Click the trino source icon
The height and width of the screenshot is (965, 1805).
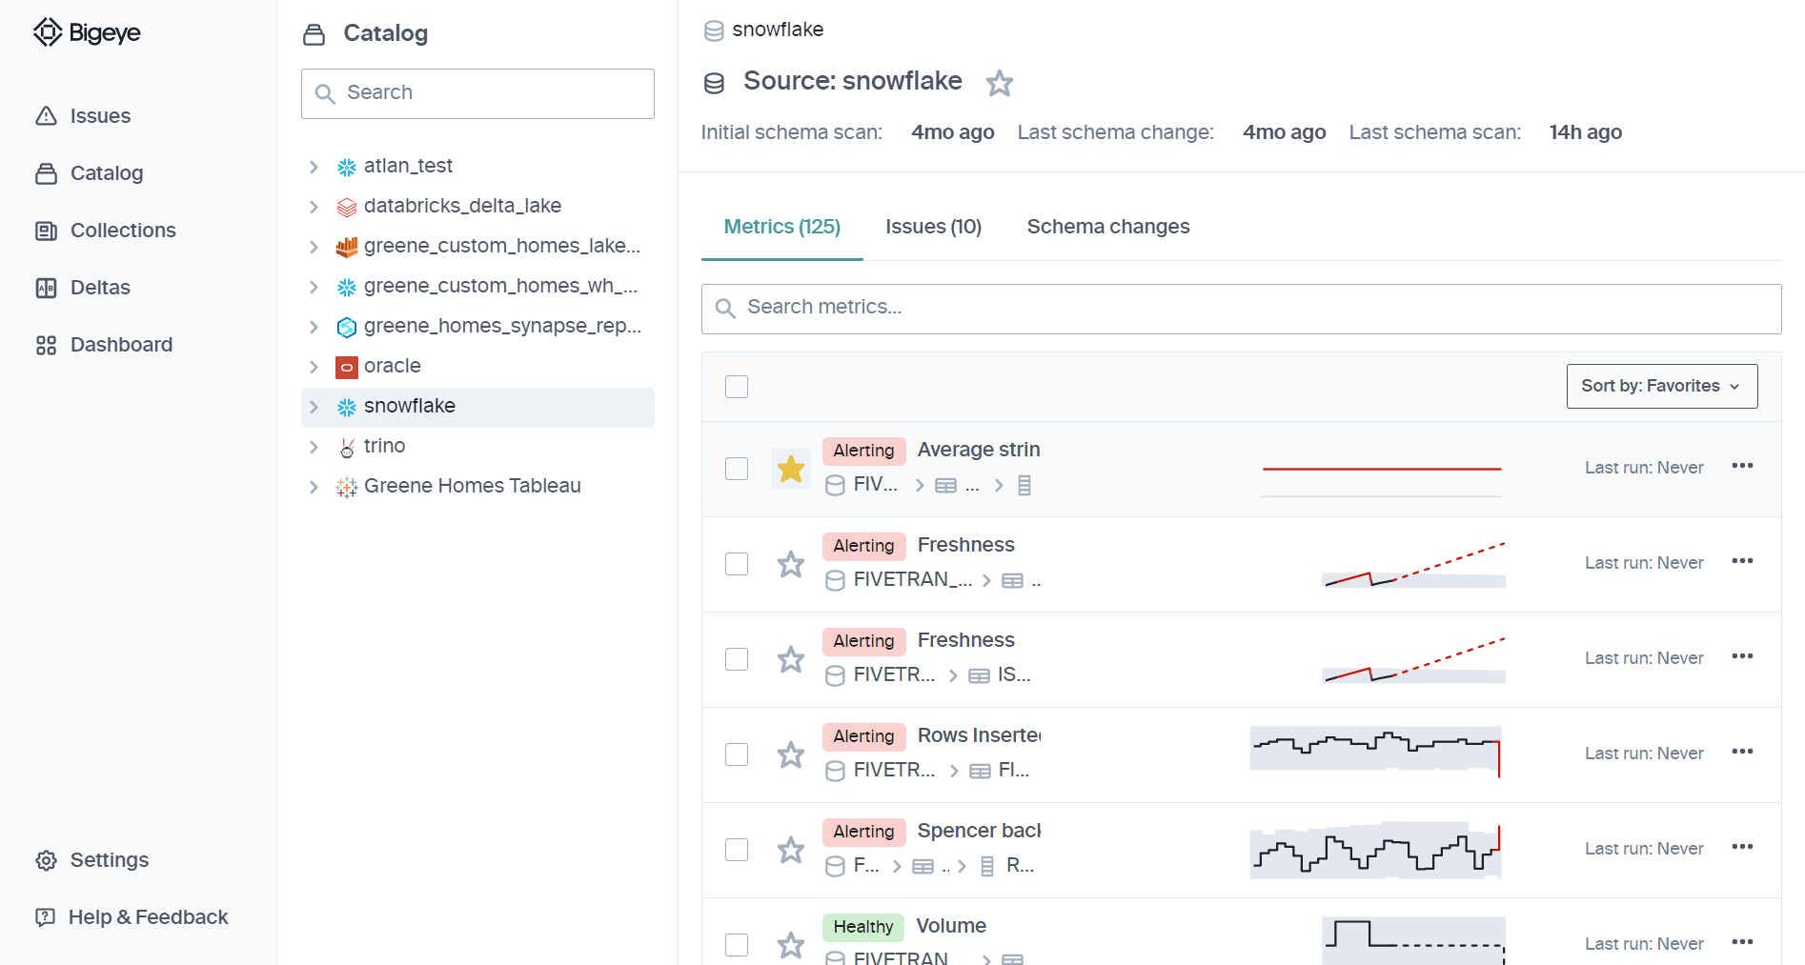347,447
